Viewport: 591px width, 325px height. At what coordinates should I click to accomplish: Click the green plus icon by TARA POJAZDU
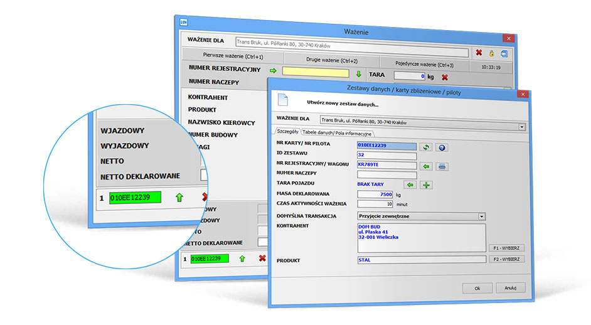click(x=427, y=185)
